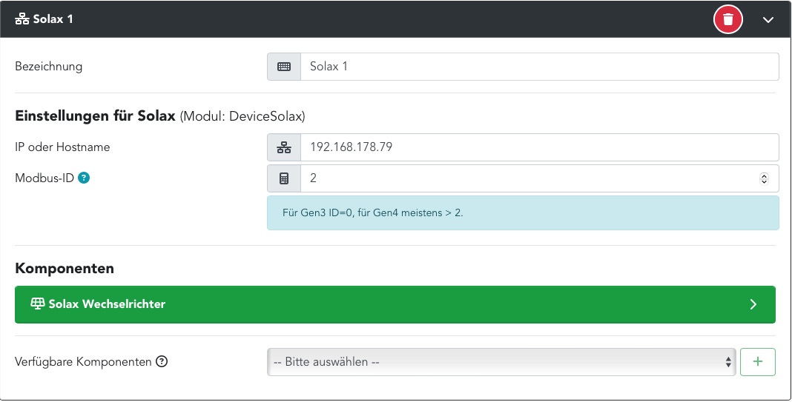Screen dimensions: 792x402
Task: Click the Bezeichnung label
Action: tap(48, 67)
